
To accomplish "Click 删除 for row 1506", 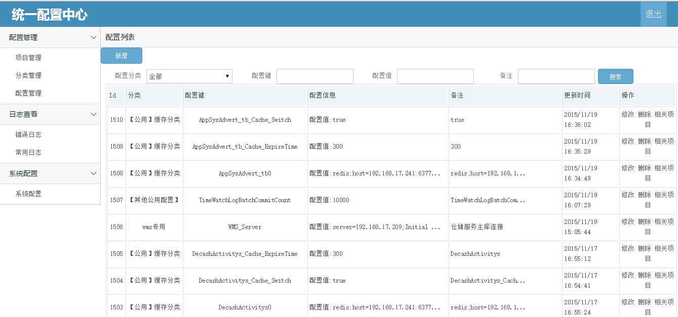I will [645, 221].
